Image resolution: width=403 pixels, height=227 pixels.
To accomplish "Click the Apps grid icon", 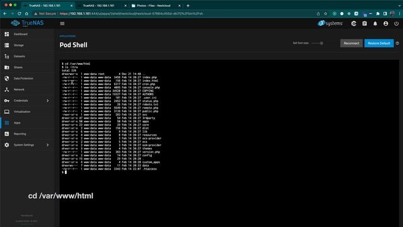I will (7, 123).
